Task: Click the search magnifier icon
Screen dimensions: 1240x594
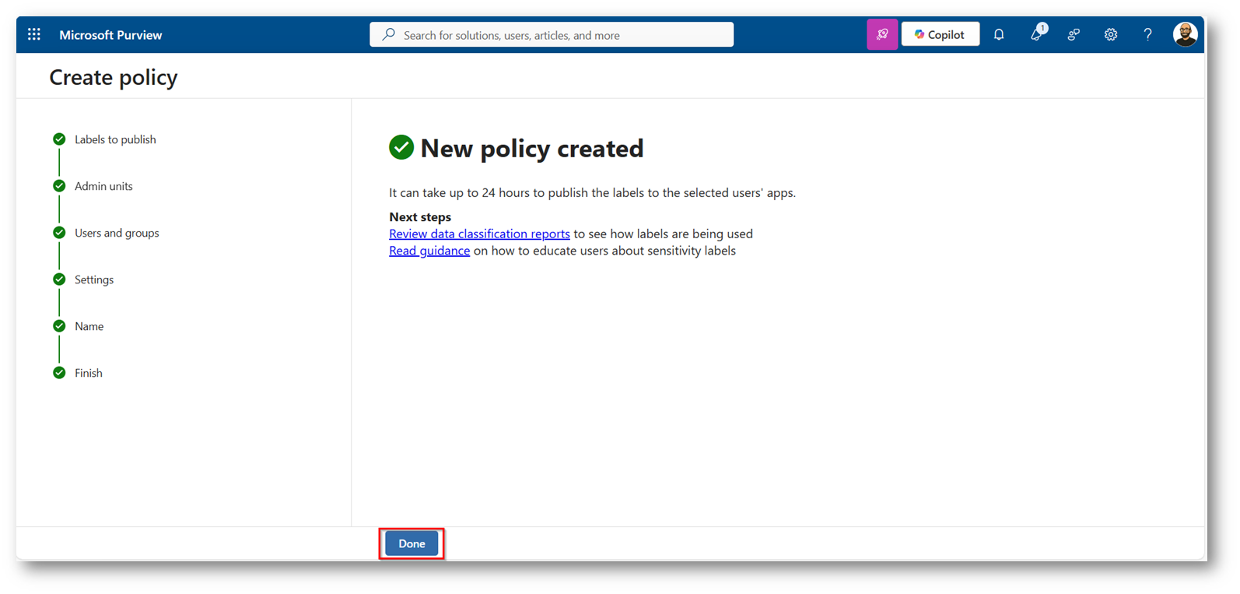Action: (x=388, y=34)
